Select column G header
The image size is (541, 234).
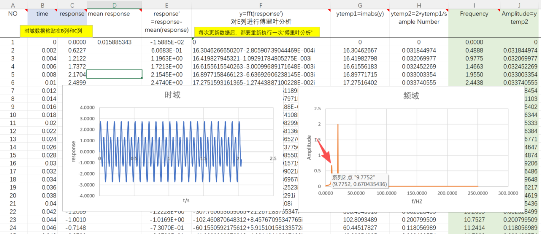(360, 5)
